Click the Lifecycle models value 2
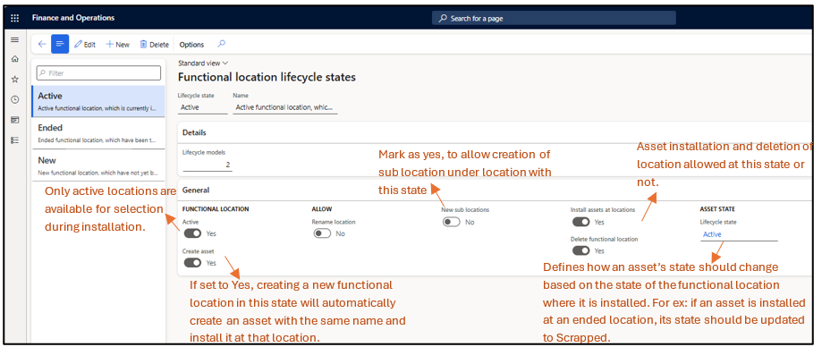This screenshot has width=822, height=347. coord(207,165)
